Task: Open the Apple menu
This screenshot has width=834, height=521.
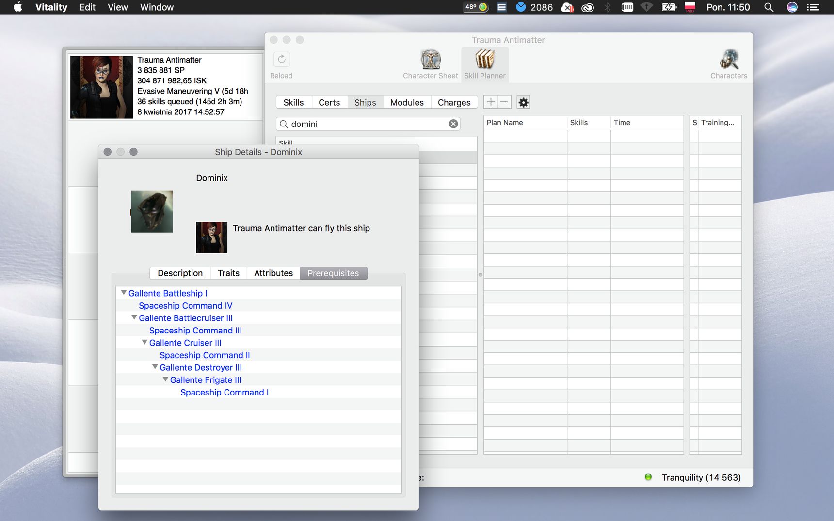Action: 18,7
